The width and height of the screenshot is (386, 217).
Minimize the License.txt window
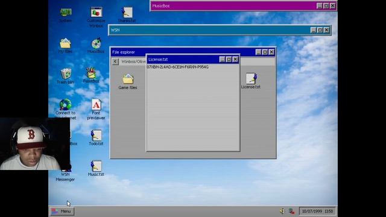pyautogui.click(x=222, y=59)
